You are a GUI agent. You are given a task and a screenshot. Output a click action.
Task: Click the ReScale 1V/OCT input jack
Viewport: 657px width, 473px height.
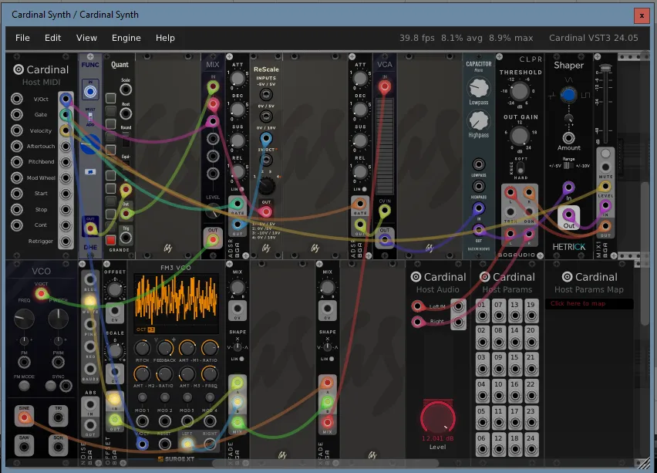point(265,160)
